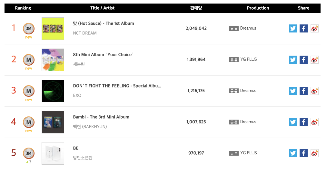Open the Your Choice album cover thumbnail
Viewport: 327px width, 173px height.
[53, 60]
